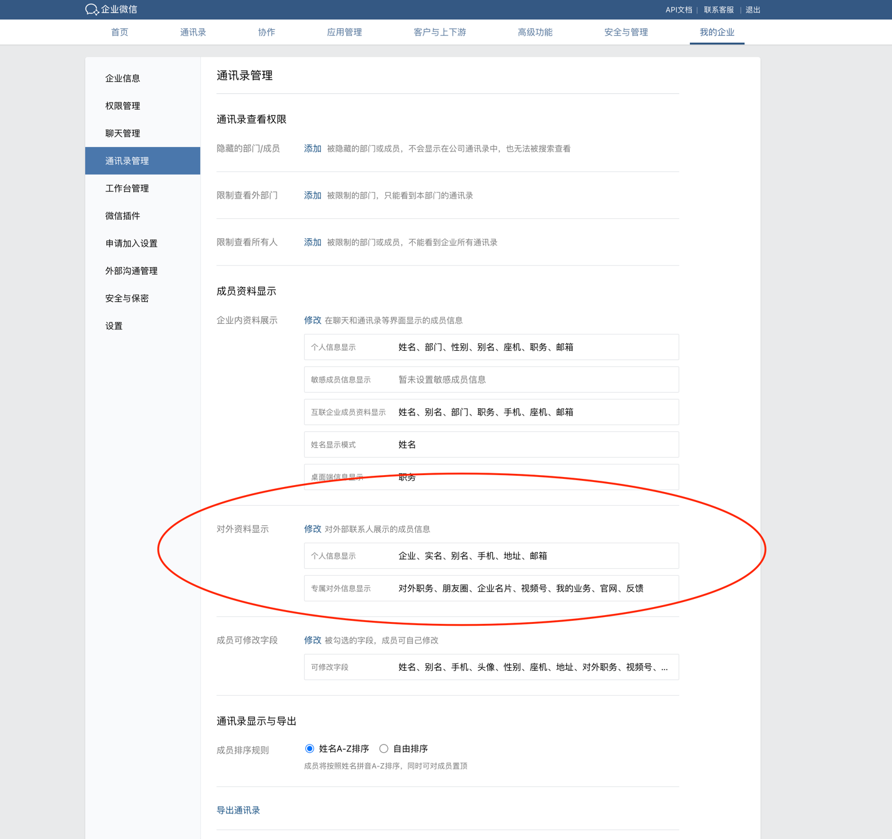This screenshot has width=892, height=839.
Task: Select 通讯录管理 sidebar item
Action: (143, 161)
